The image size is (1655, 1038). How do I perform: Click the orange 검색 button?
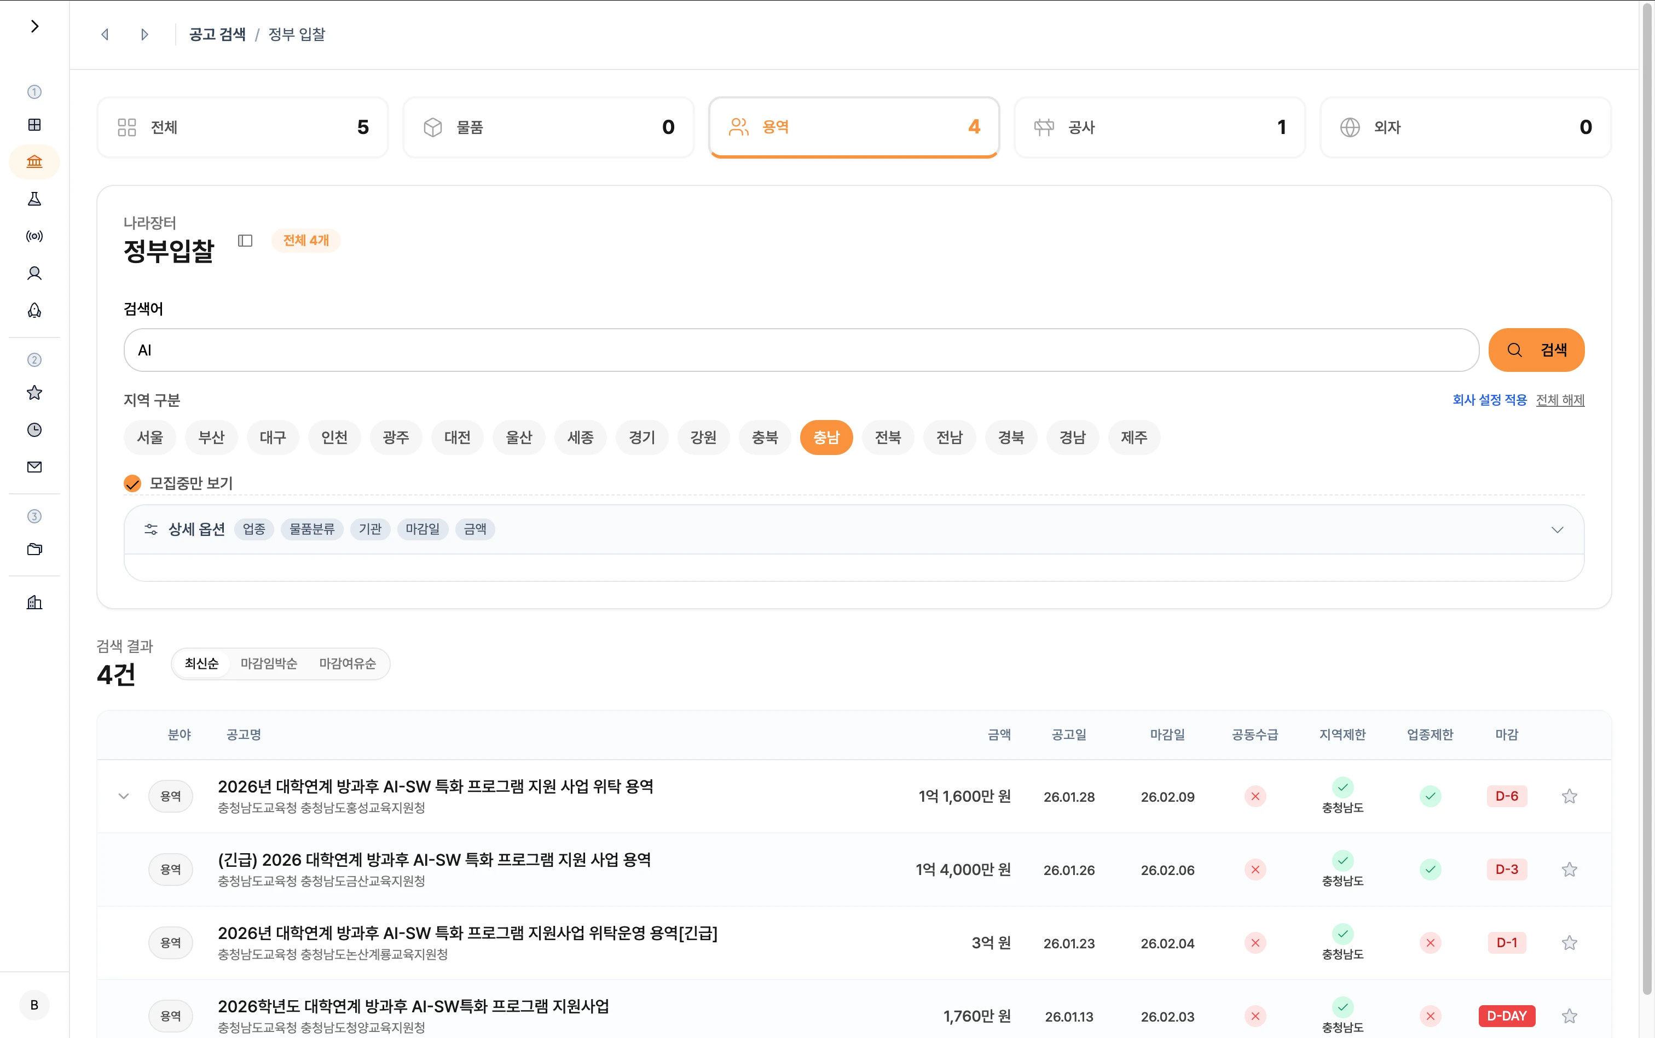tap(1536, 350)
